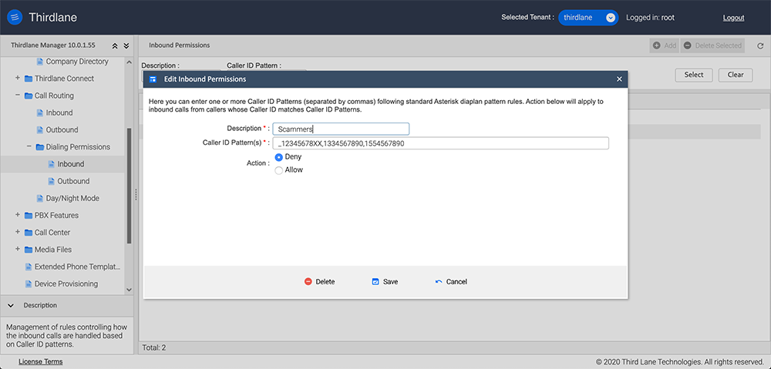Click Delete in the dialog
The height and width of the screenshot is (369, 771).
point(320,281)
